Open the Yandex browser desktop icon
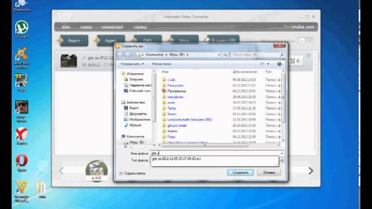372x209 pixels. [x=22, y=136]
